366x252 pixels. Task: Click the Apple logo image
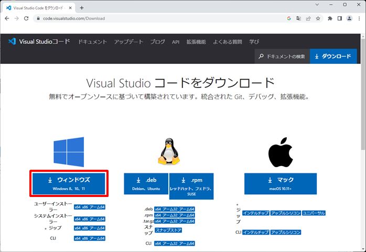[281, 152]
